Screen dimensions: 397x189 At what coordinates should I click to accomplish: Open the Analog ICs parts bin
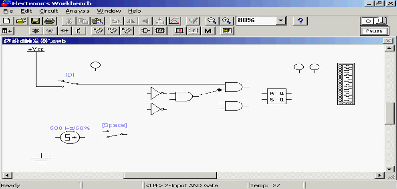point(98,31)
